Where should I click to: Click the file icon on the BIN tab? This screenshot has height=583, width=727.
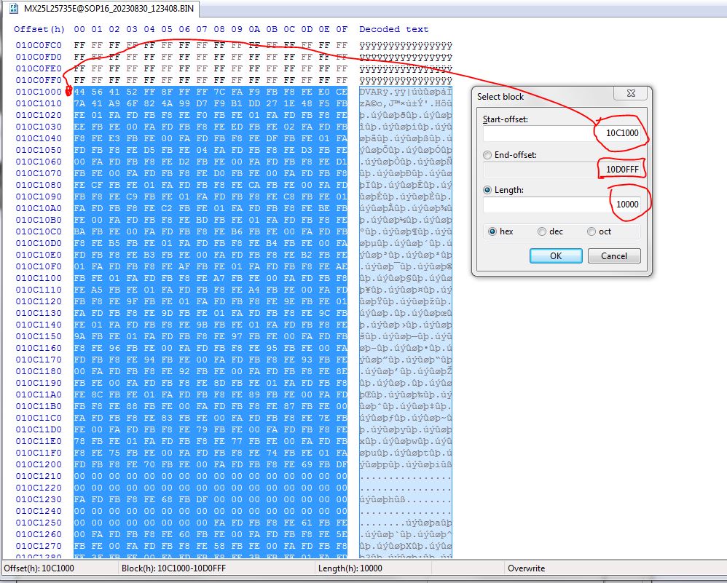click(13, 9)
